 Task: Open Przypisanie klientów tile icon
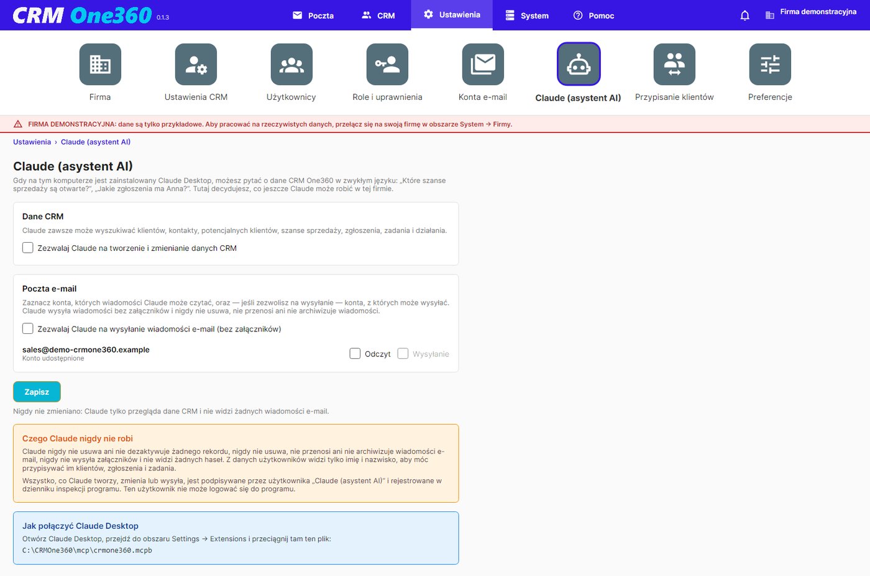click(674, 64)
